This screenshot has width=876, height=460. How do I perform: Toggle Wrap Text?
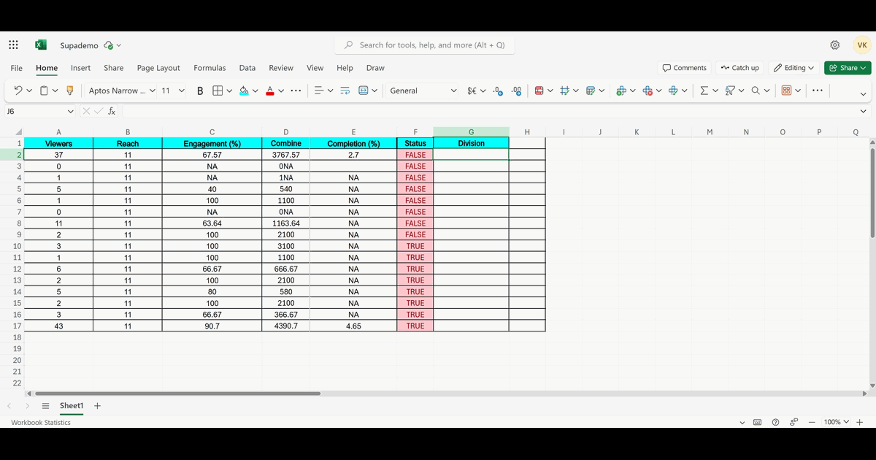345,91
